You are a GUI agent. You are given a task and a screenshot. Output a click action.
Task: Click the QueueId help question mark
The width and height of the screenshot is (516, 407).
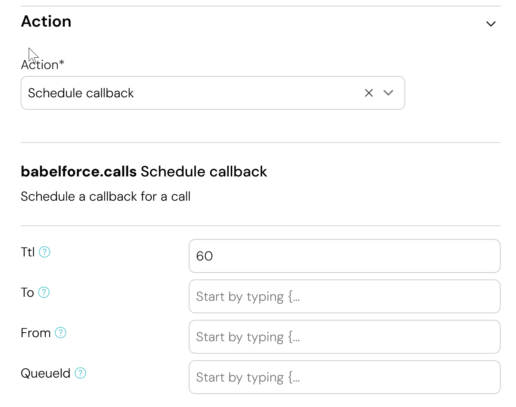point(80,373)
